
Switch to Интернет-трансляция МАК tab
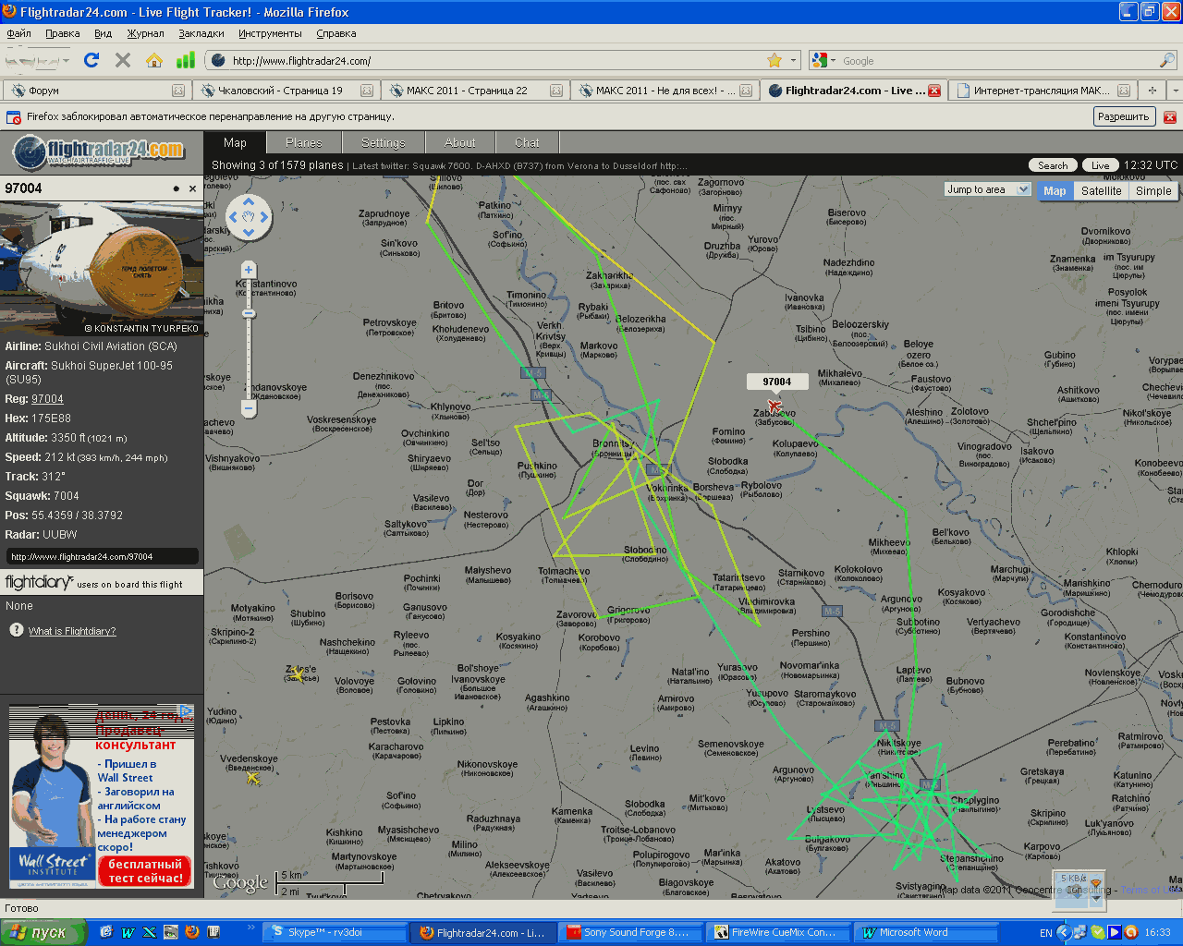pos(1043,91)
